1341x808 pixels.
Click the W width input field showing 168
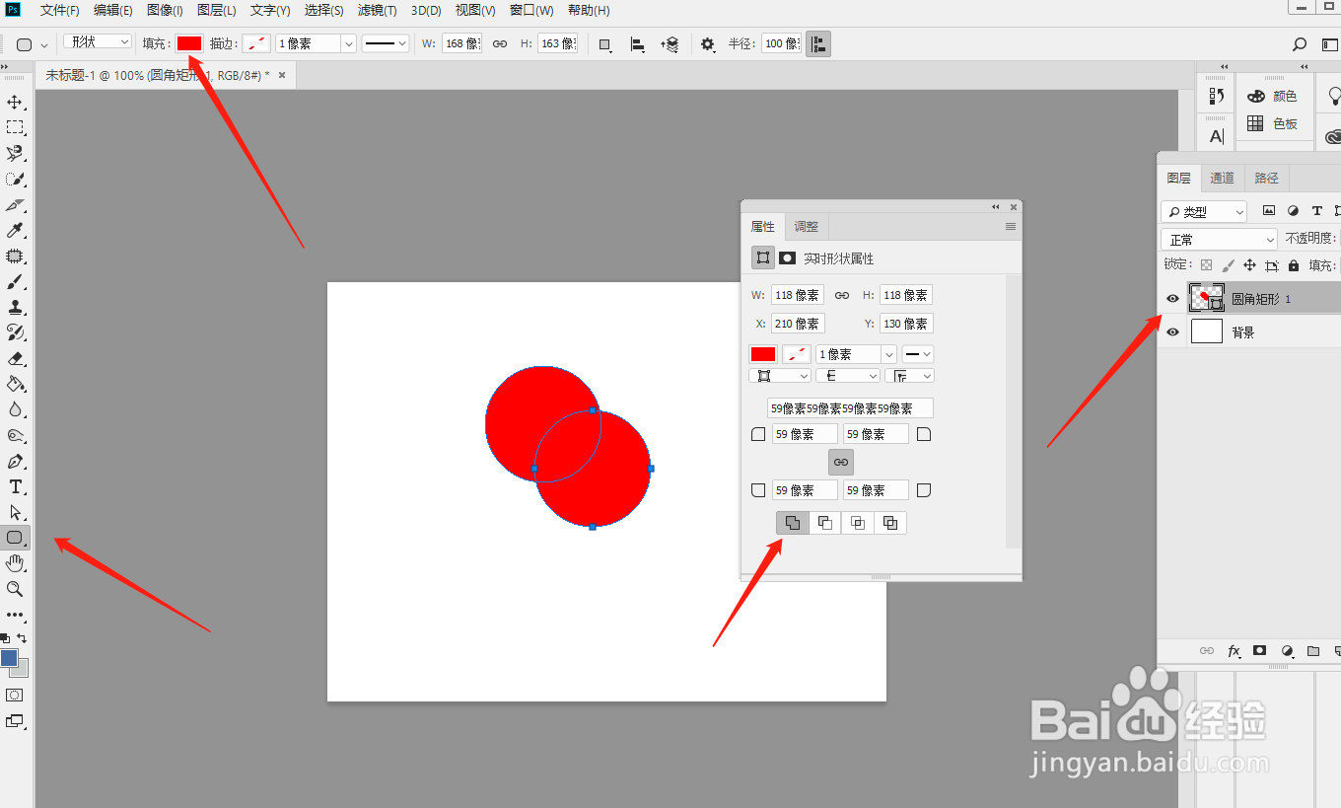(461, 42)
